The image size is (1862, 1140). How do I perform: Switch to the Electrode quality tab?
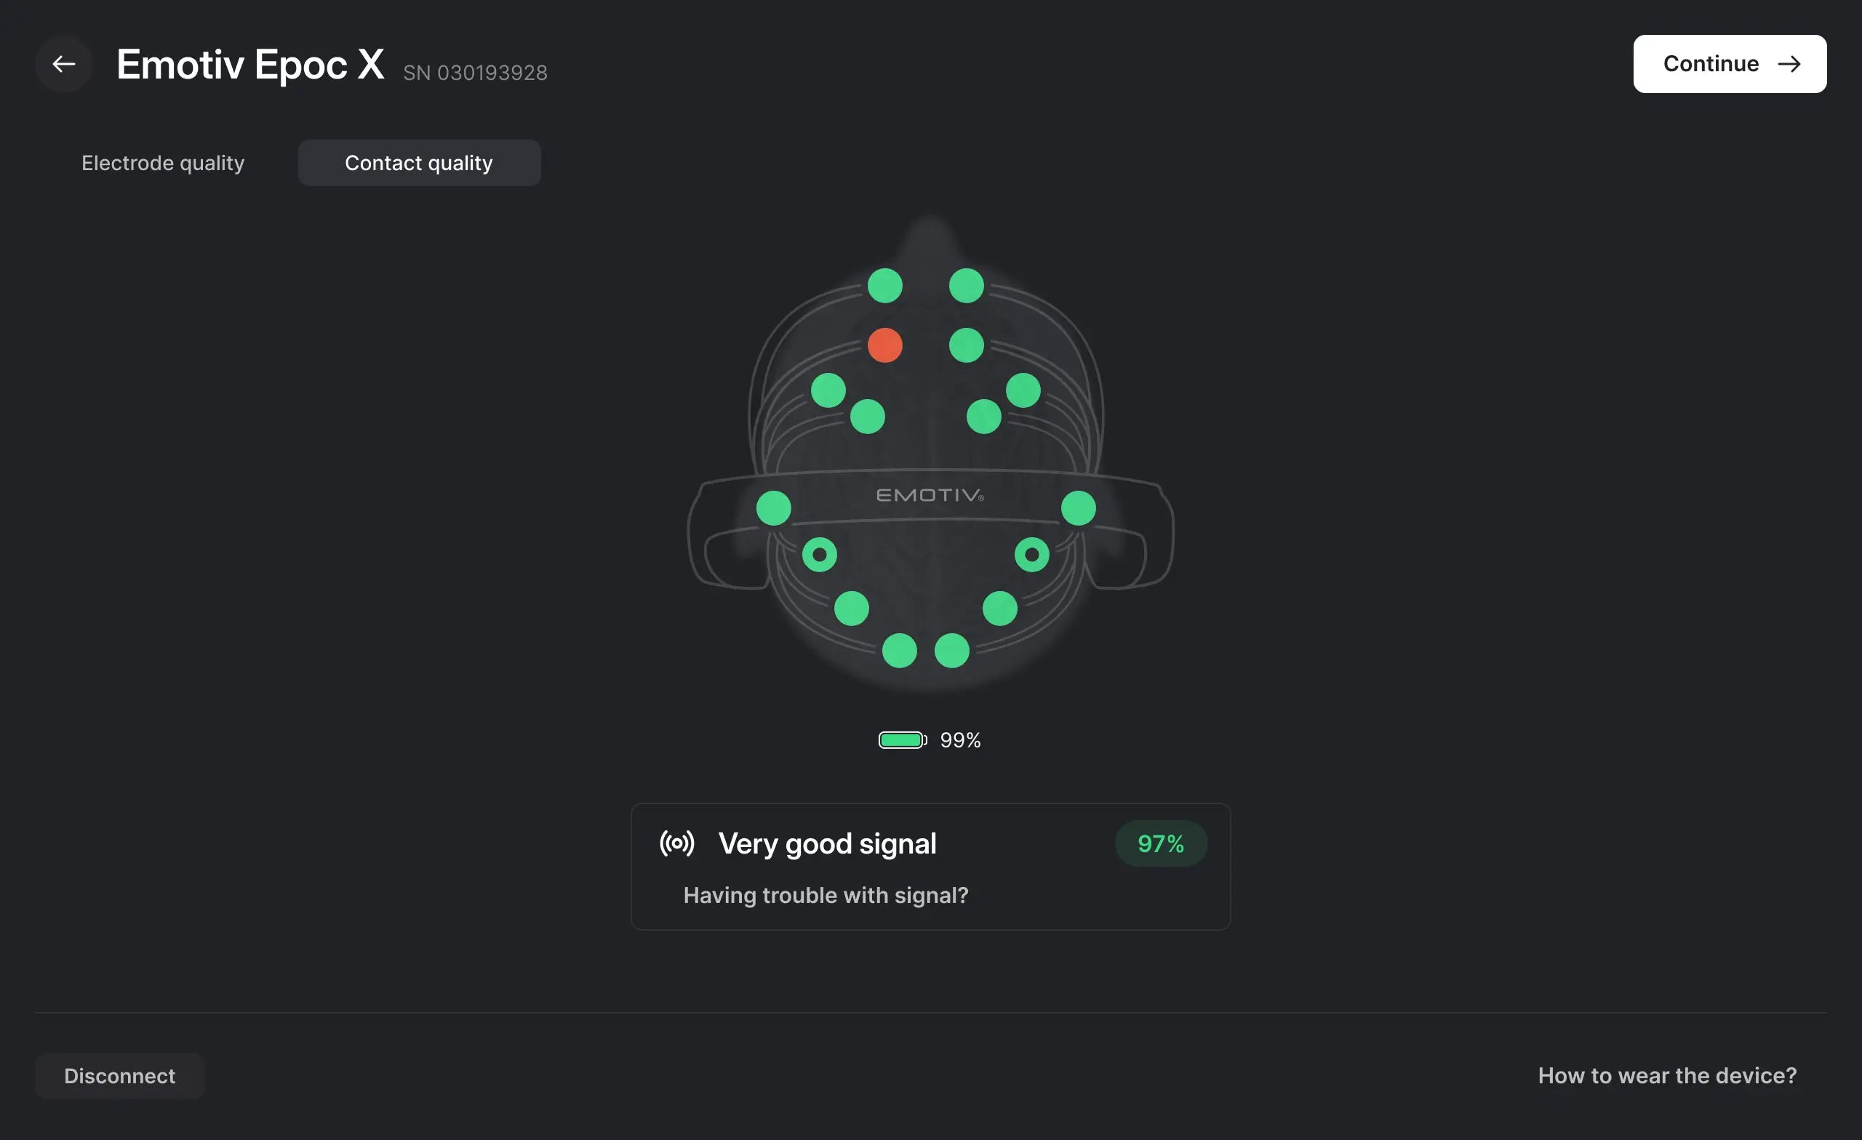[163, 163]
